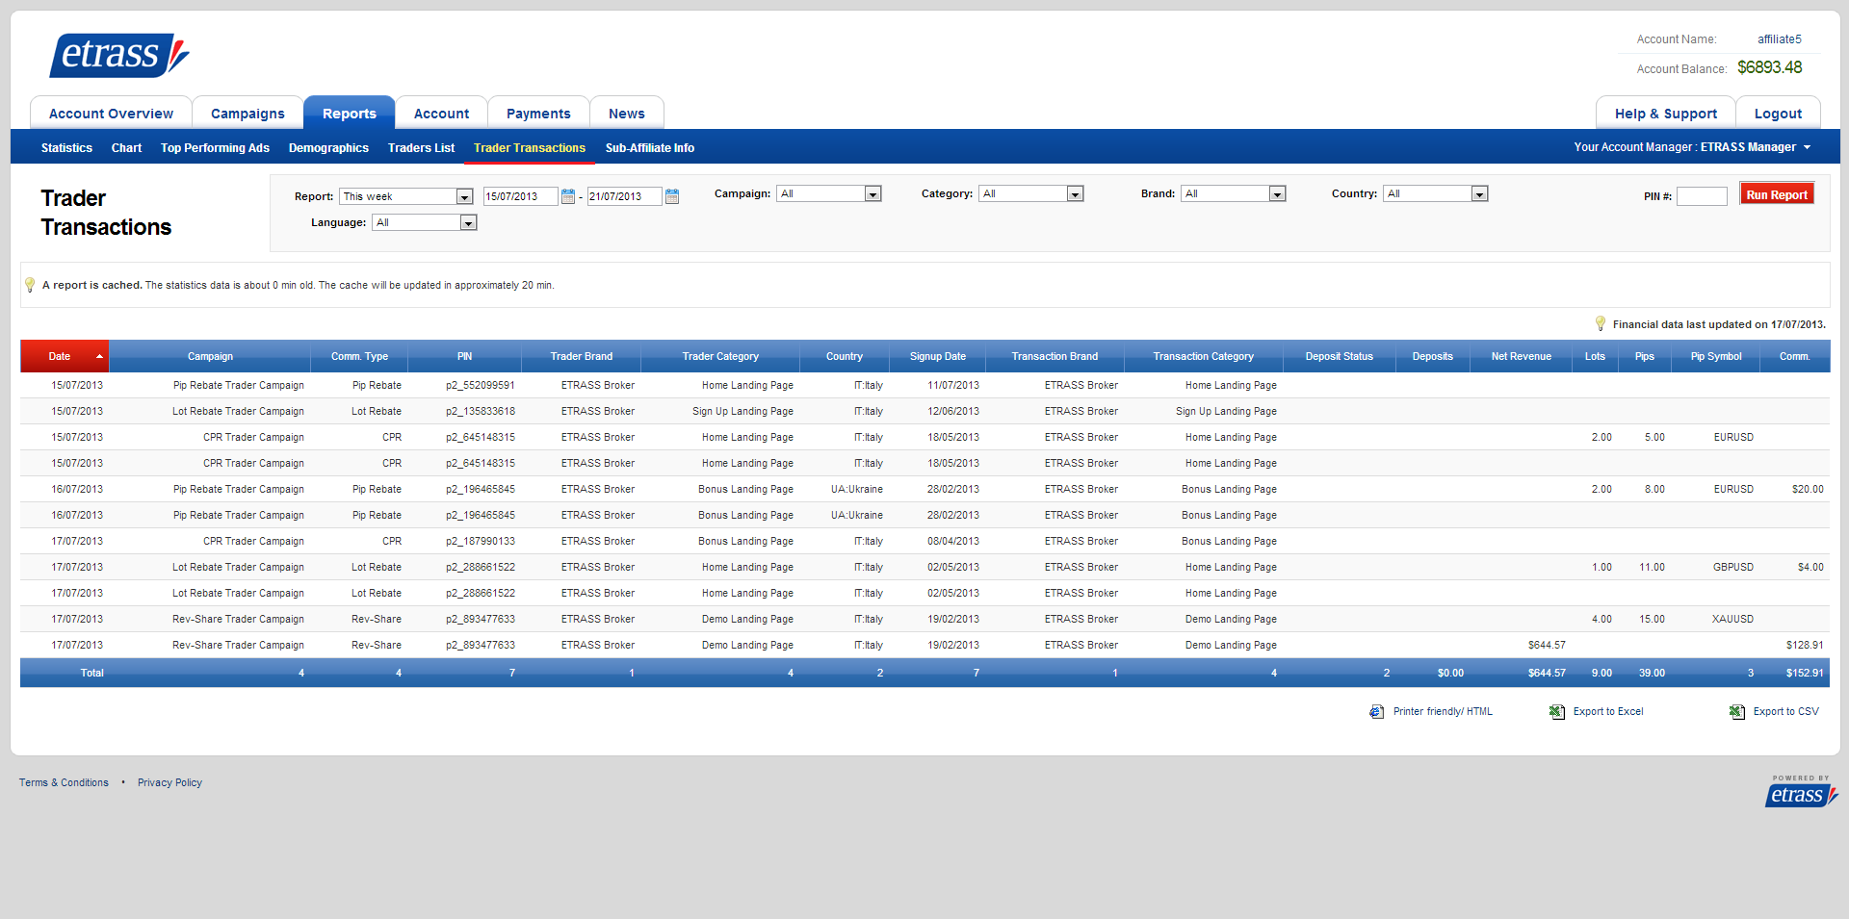Click the Export to CSV link
This screenshot has height=919, width=1849.
pos(1786,712)
